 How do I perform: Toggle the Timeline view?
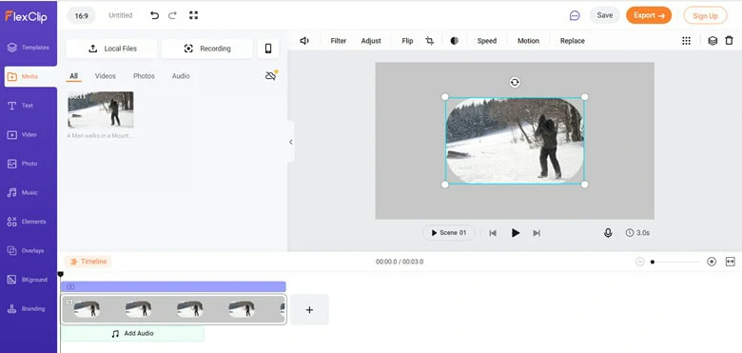click(88, 262)
